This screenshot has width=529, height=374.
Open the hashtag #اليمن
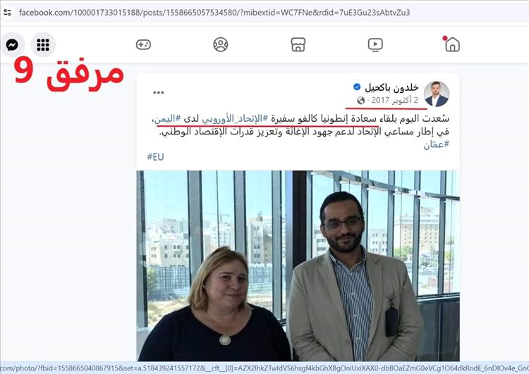point(167,118)
